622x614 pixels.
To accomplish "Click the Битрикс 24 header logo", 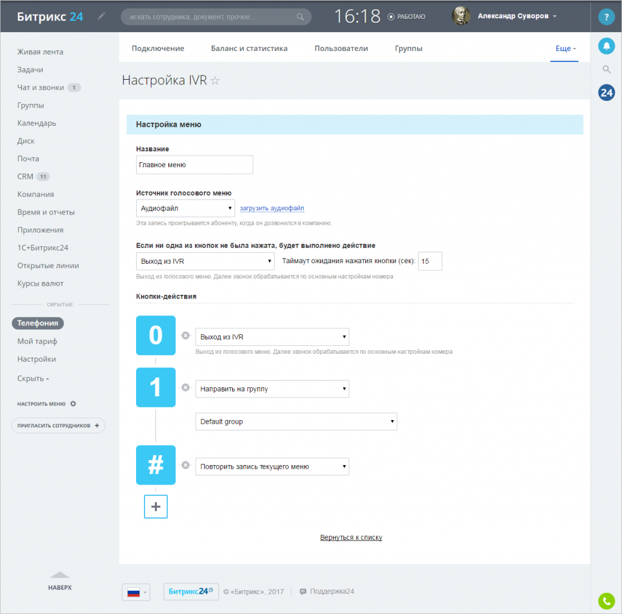I will point(50,16).
